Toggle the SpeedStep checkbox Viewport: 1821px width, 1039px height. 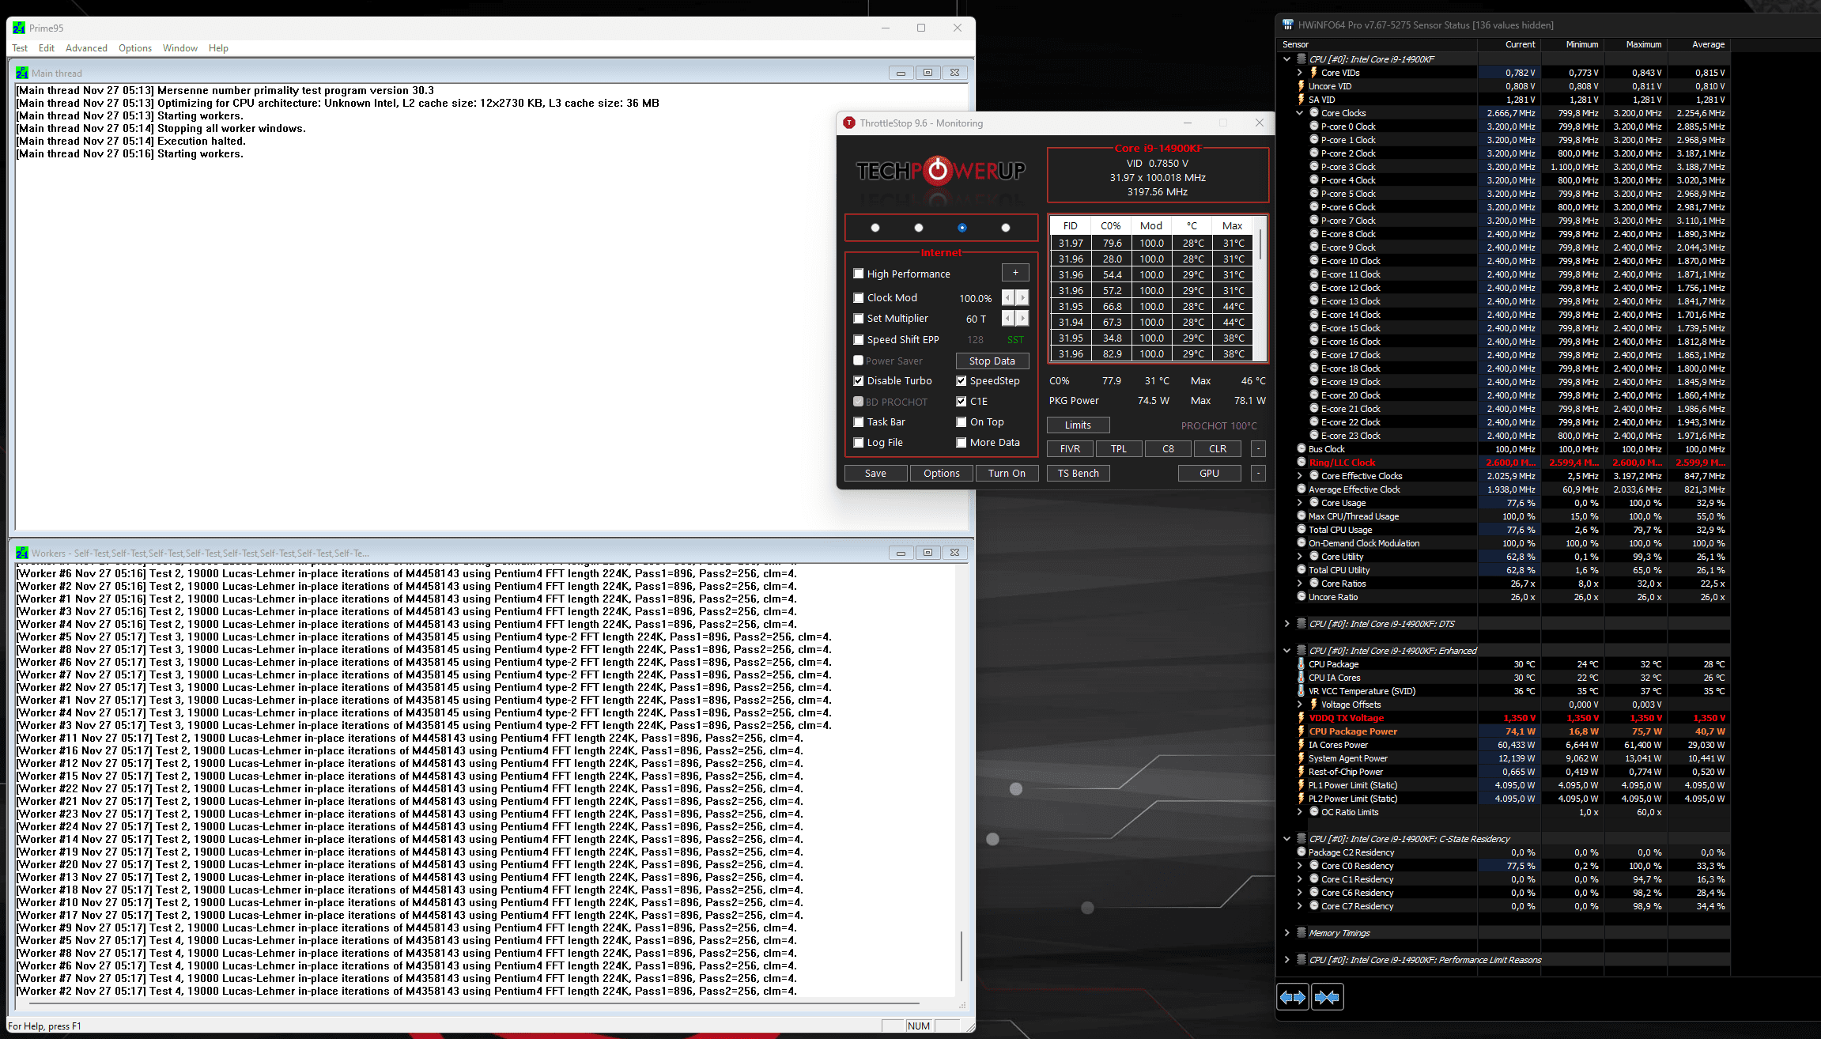961,380
